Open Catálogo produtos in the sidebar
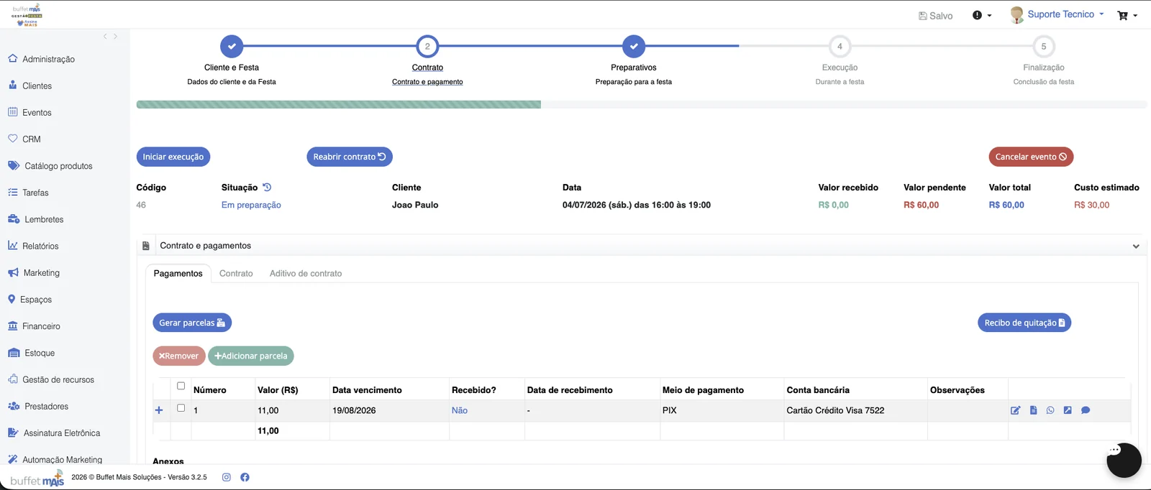The width and height of the screenshot is (1151, 490). click(58, 166)
